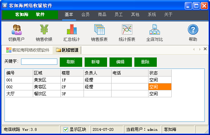Click the 负责人 column header

(x=97, y=73)
